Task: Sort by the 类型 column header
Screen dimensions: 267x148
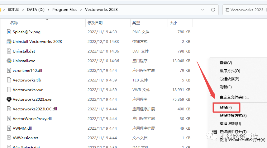Action: click(x=136, y=23)
